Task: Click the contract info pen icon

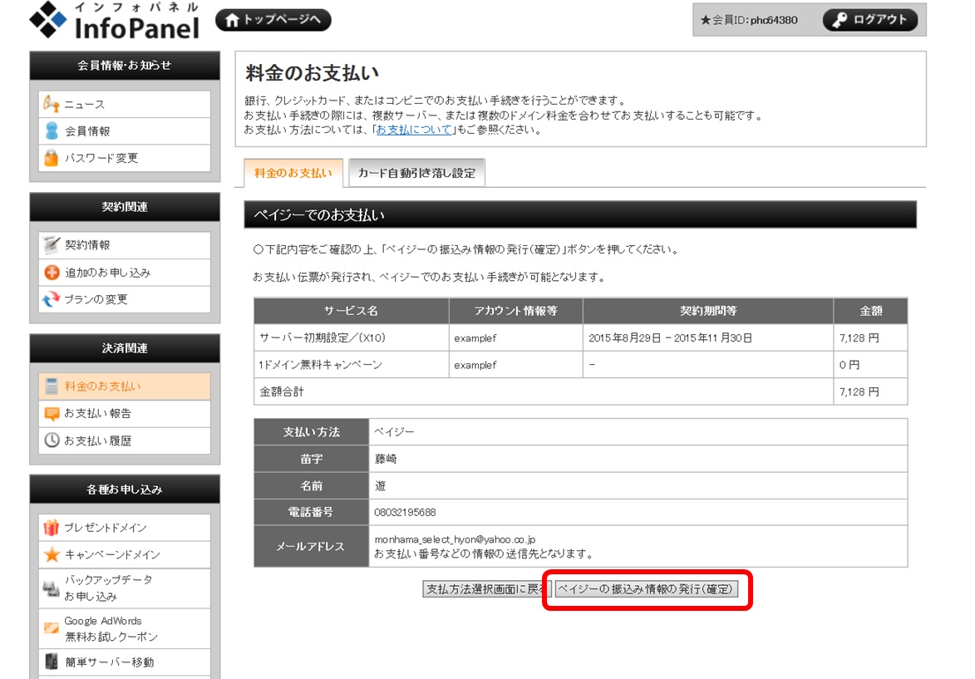Action: pyautogui.click(x=52, y=245)
